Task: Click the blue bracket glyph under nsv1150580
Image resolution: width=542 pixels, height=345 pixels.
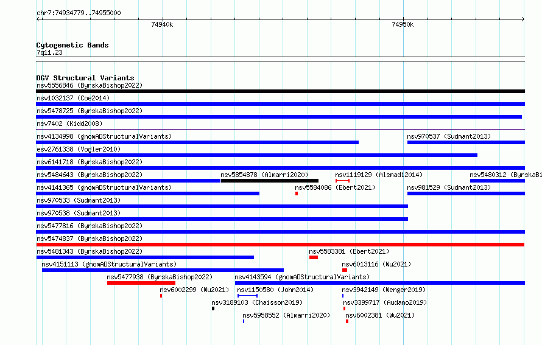Action: (x=247, y=296)
